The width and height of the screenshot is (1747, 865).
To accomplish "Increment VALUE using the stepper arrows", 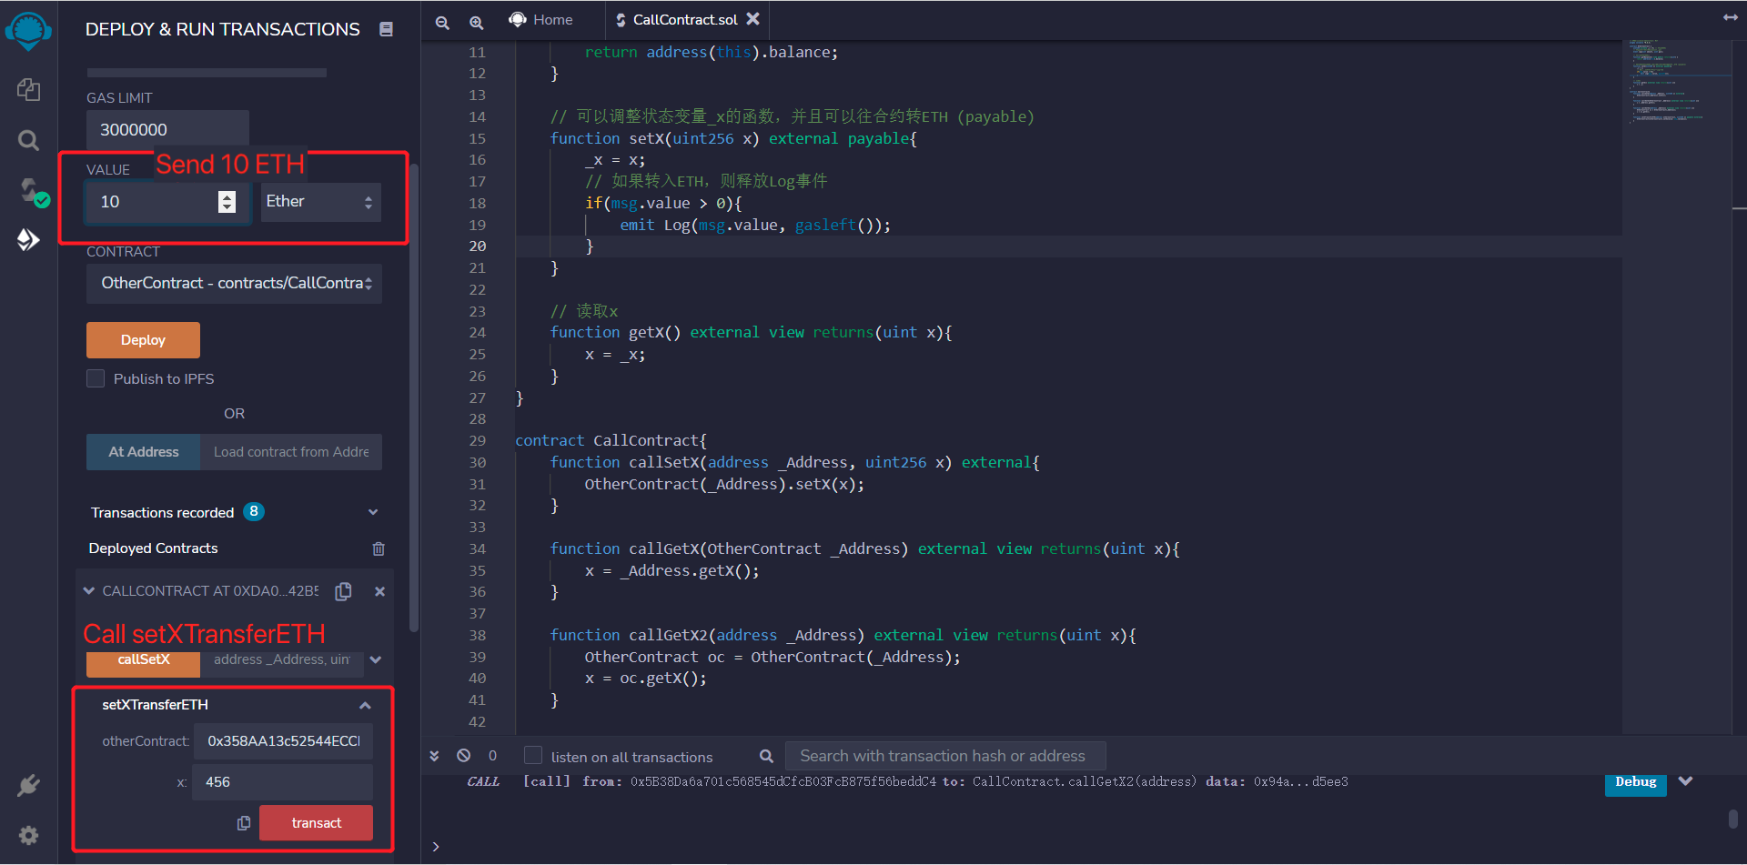I will (227, 196).
